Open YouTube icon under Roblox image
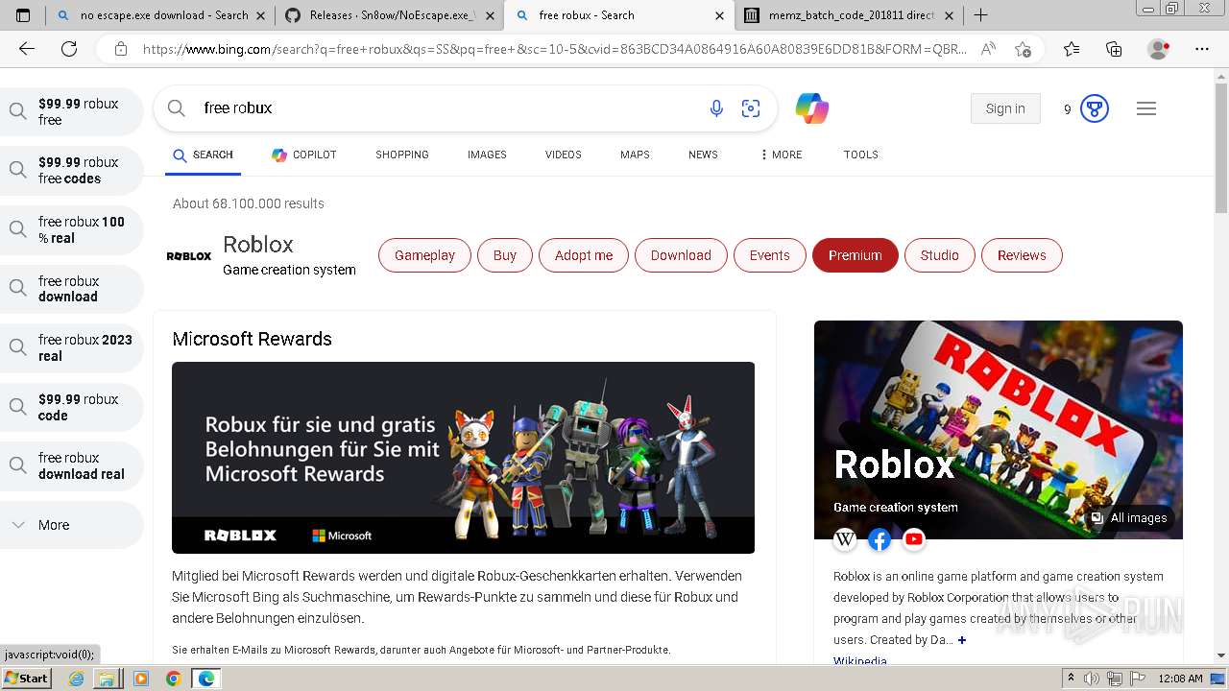1229x691 pixels. pyautogui.click(x=914, y=539)
